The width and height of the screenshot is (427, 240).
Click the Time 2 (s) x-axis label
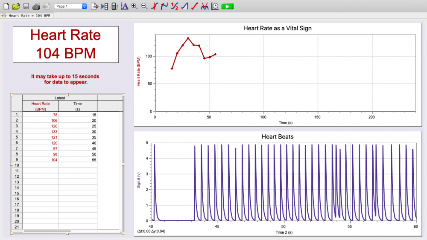point(284,232)
